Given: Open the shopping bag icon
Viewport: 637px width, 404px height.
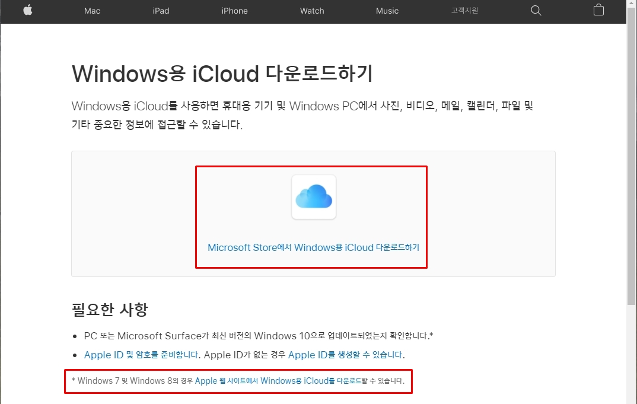Looking at the screenshot, I should pos(598,9).
